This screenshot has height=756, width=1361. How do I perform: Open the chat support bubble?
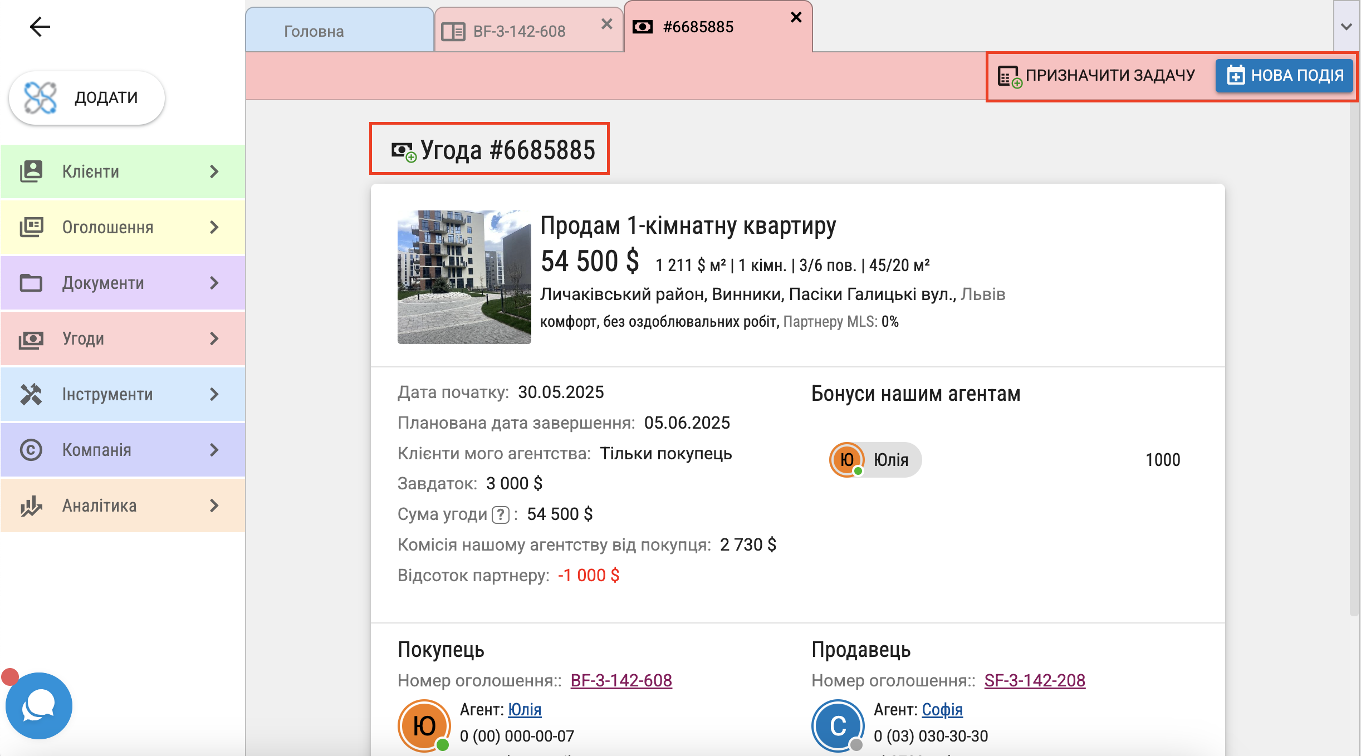(39, 706)
